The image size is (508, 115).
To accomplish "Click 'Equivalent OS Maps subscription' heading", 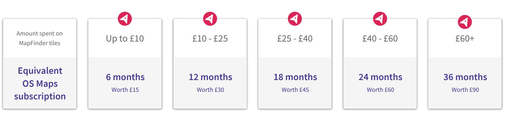I will point(40,83).
